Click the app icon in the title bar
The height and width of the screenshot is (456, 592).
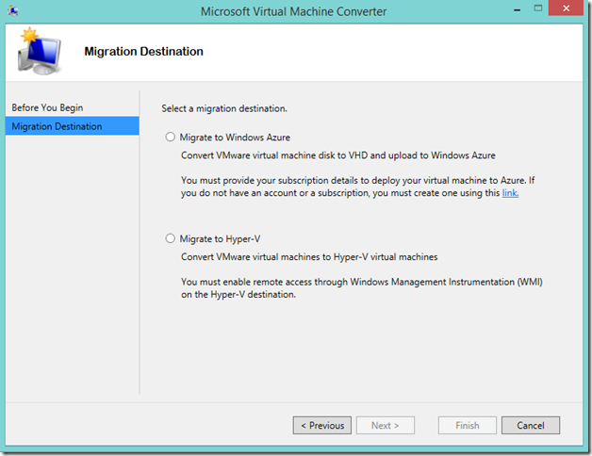(13, 11)
